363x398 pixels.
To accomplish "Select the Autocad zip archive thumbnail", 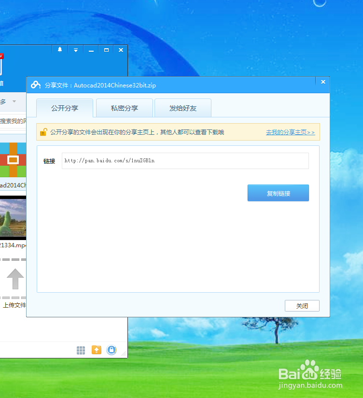I will 13,160.
